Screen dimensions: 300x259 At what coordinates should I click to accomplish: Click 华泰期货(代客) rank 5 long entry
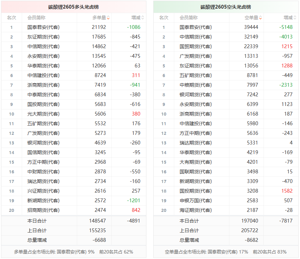click(43, 66)
